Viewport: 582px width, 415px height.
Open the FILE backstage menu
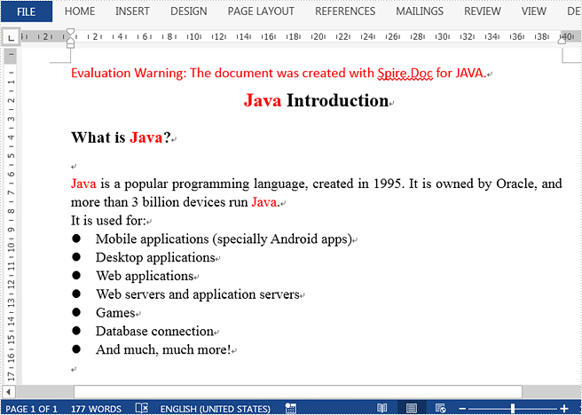pos(26,12)
